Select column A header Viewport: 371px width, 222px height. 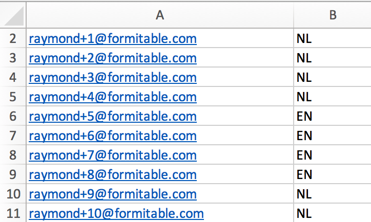(x=160, y=15)
